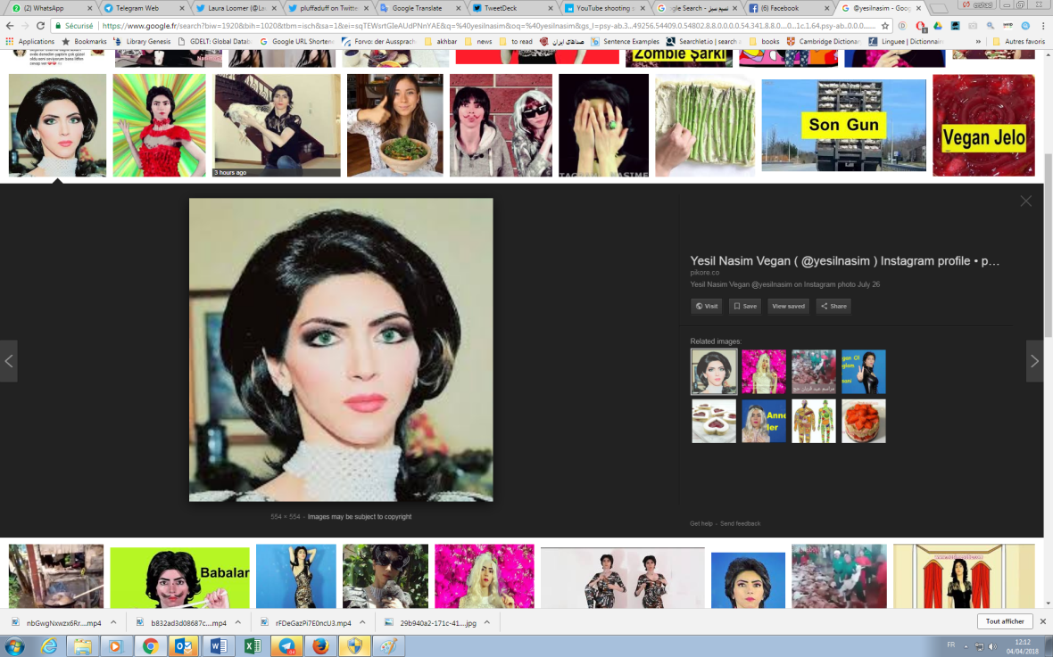Viewport: 1053px width, 657px height.
Task: Select the strawberry cake related image
Action: pyautogui.click(x=863, y=421)
